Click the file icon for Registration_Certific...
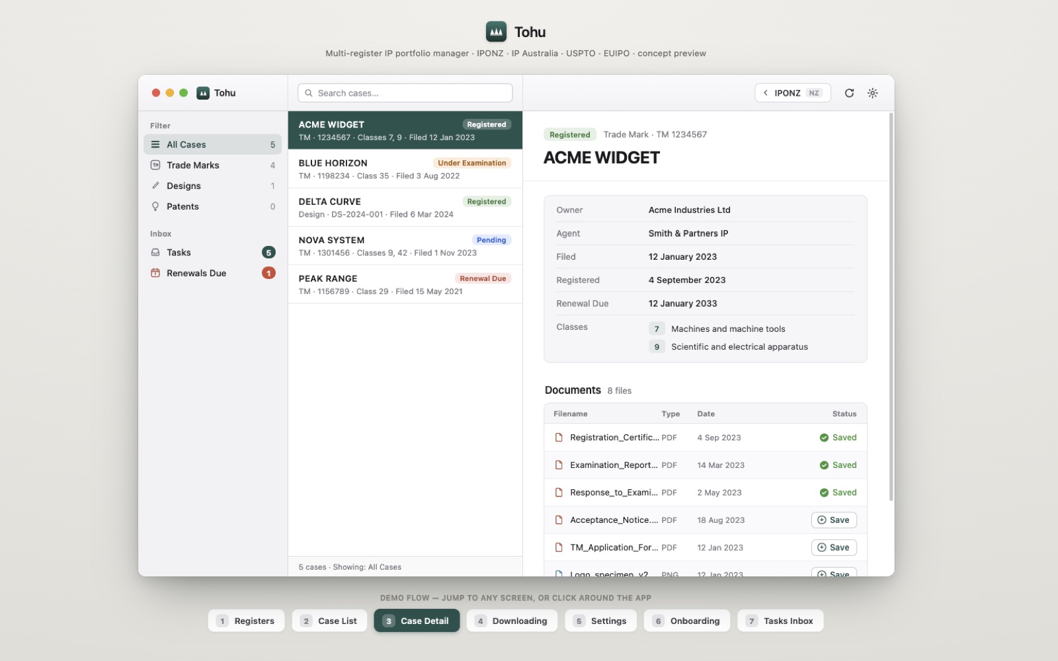The height and width of the screenshot is (661, 1058). [559, 438]
